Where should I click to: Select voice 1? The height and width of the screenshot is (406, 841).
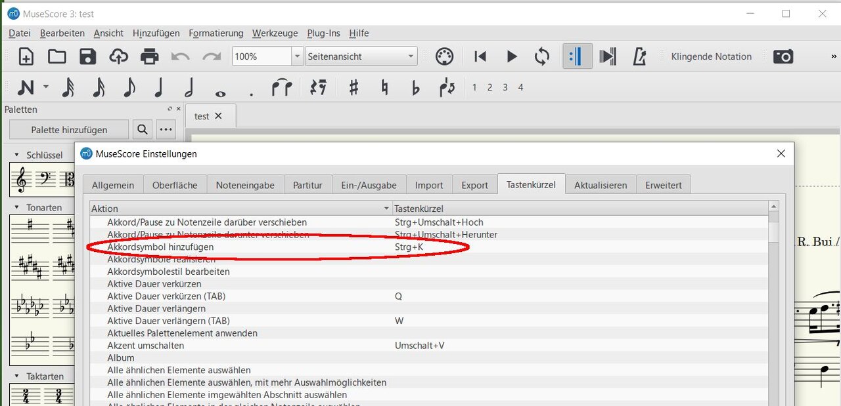coord(474,87)
